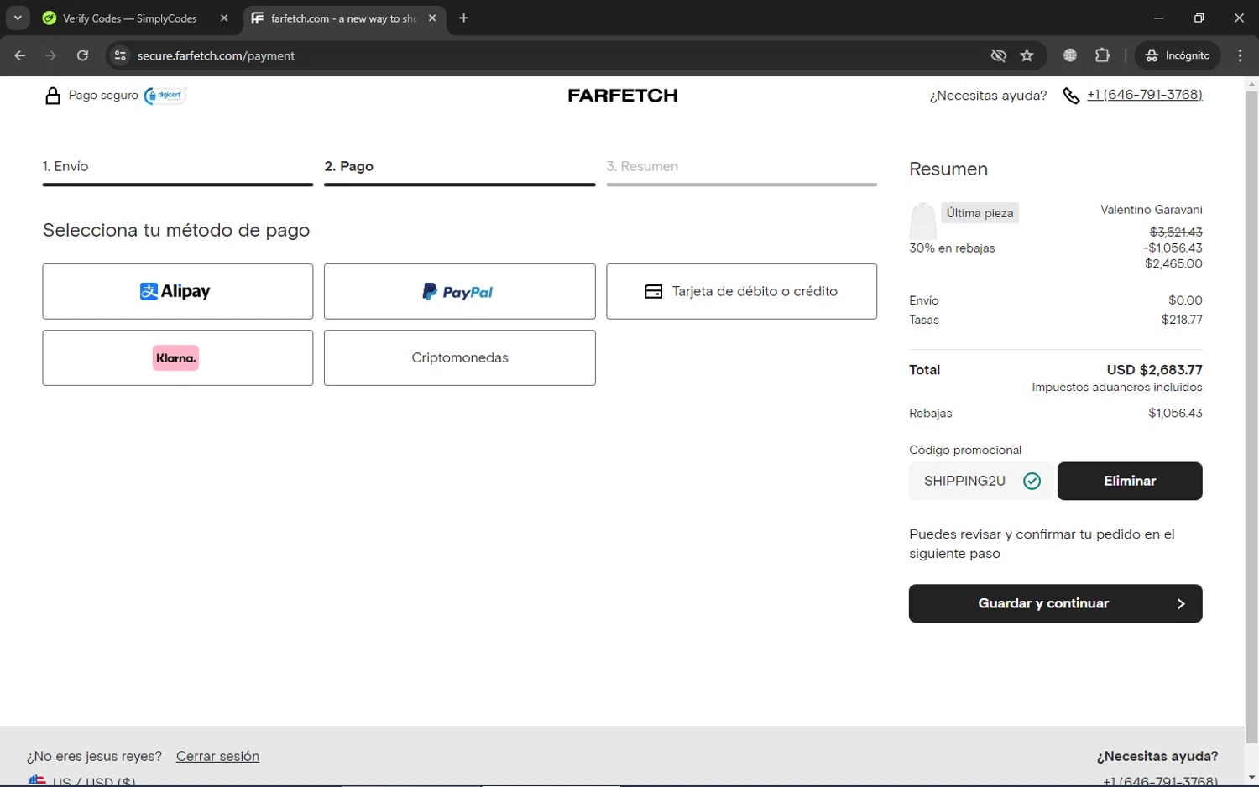1259x787 pixels.
Task: Open the Chrome three-dot menu
Action: (x=1240, y=55)
